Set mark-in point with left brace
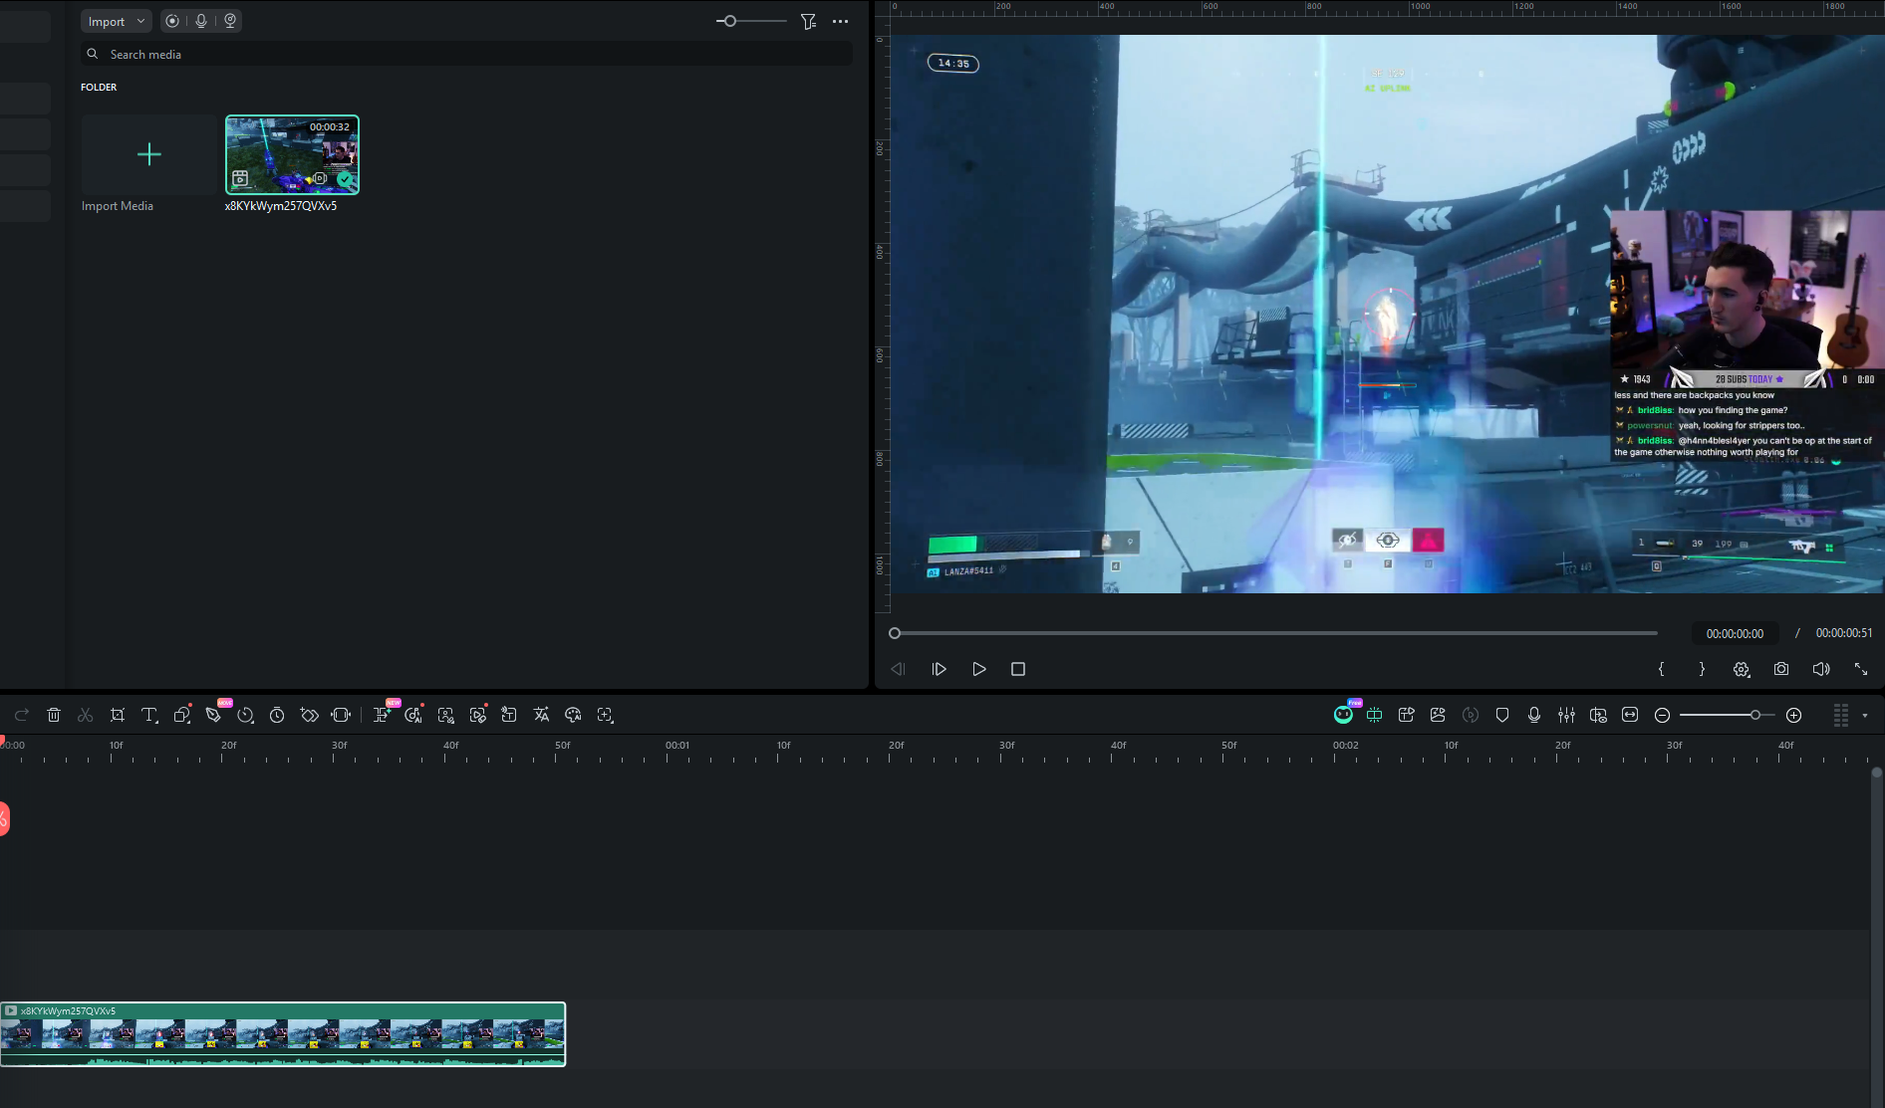This screenshot has height=1108, width=1885. point(1661,669)
